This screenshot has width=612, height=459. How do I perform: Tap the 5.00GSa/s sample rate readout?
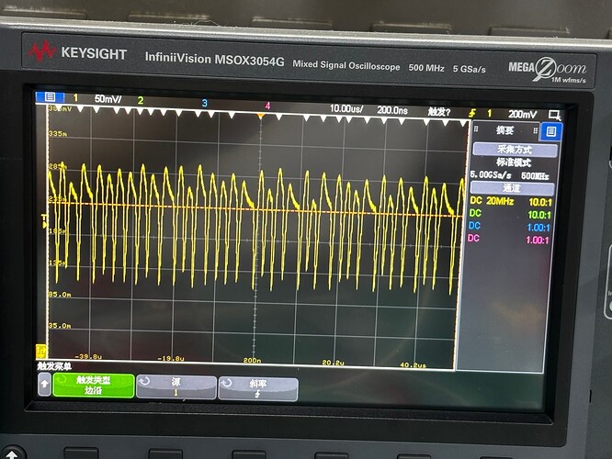[x=491, y=174]
